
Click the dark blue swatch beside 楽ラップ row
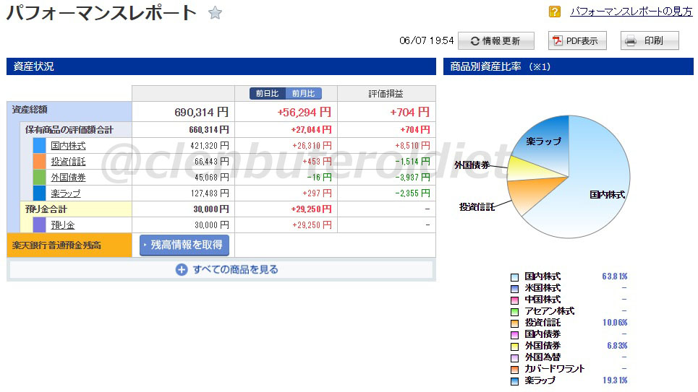pos(39,193)
